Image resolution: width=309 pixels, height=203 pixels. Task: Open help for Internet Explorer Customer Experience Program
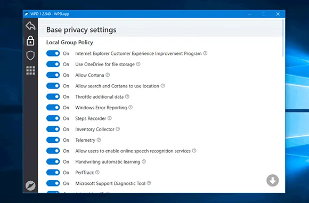[205, 53]
